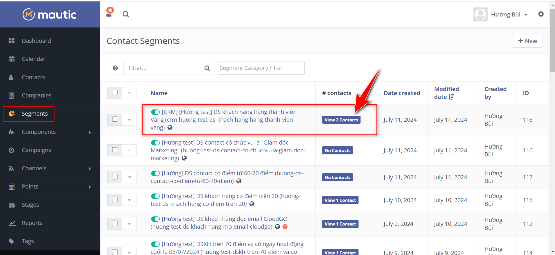Click the red warning icon on CloudGO segment
Screen dimensions: 555x255
[x=285, y=227]
